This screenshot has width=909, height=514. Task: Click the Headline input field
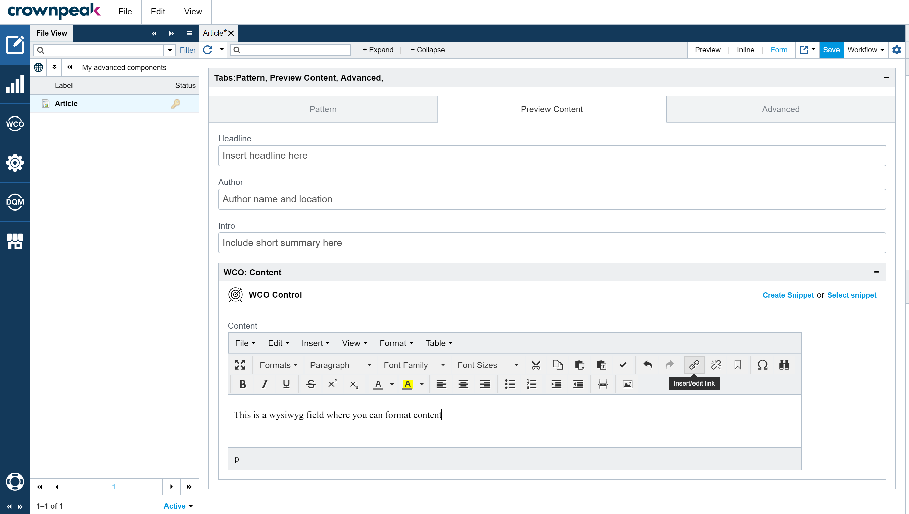[552, 156]
